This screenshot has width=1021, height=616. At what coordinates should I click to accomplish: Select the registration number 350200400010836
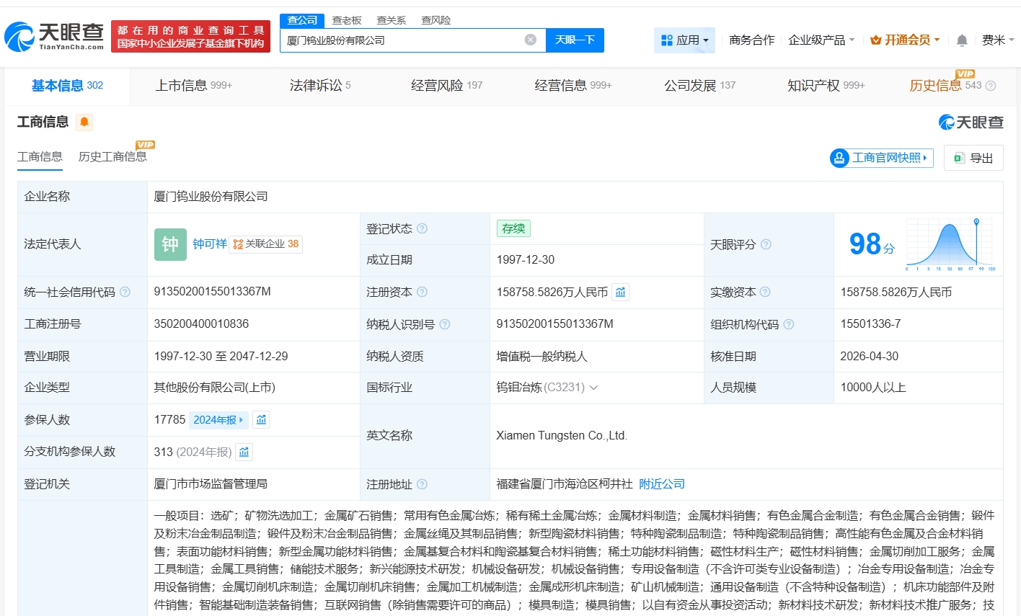(x=201, y=324)
